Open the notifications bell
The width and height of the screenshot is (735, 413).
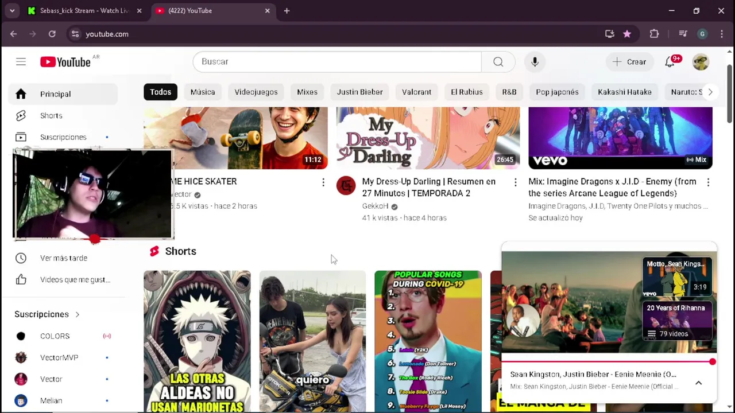[670, 61]
